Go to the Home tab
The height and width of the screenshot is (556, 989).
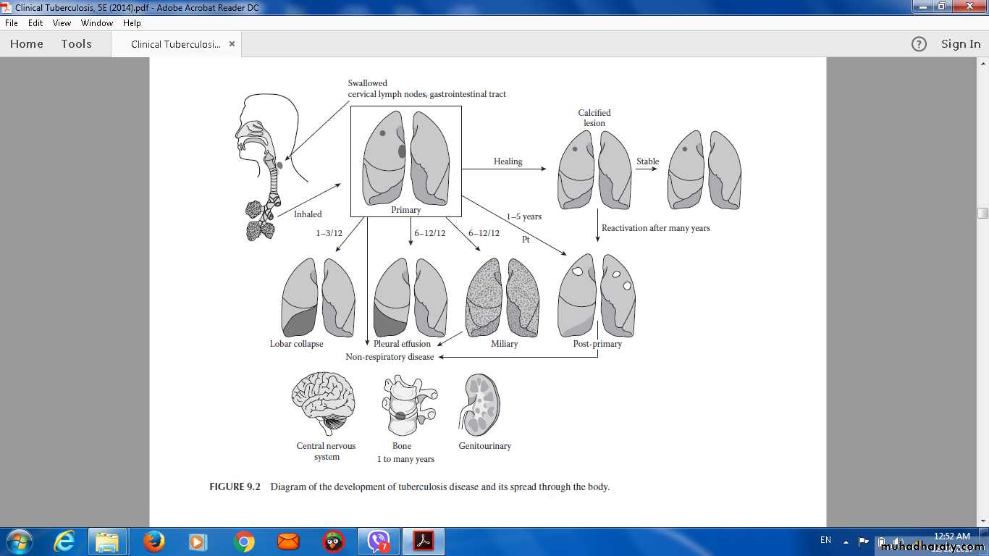[27, 44]
